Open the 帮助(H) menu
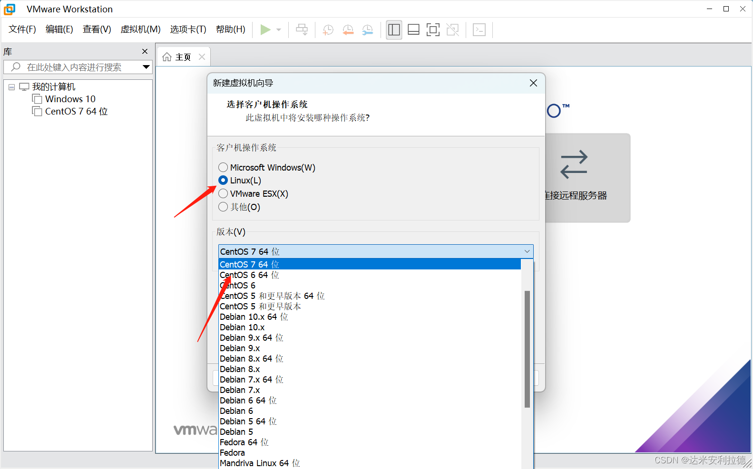The width and height of the screenshot is (753, 469). (x=231, y=29)
